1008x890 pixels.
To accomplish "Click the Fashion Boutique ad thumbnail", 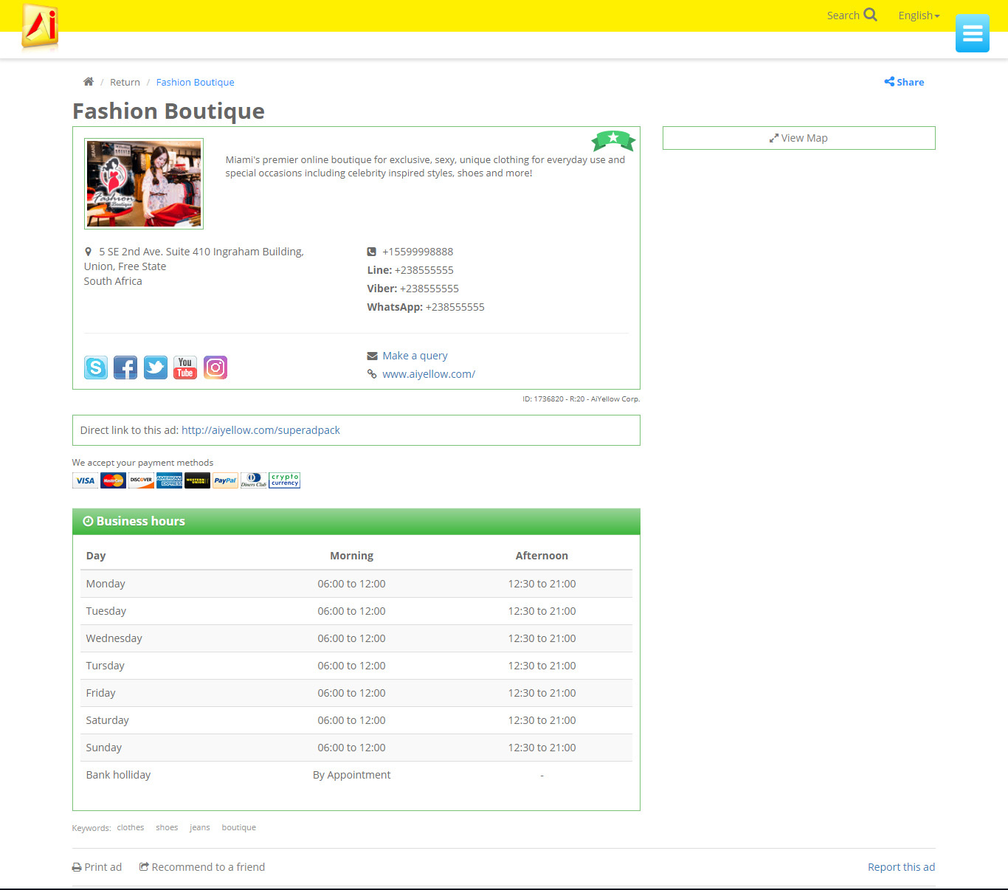I will pos(144,184).
